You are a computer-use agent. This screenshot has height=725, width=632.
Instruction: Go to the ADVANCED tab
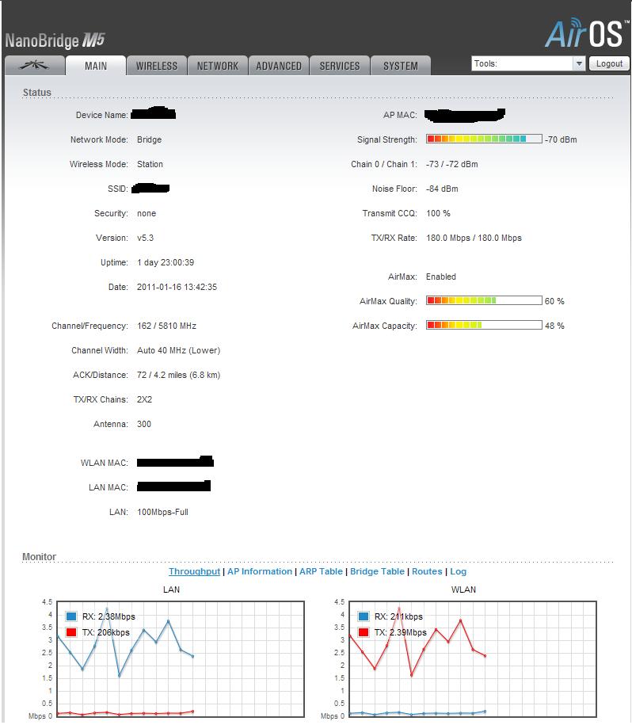[x=279, y=66]
